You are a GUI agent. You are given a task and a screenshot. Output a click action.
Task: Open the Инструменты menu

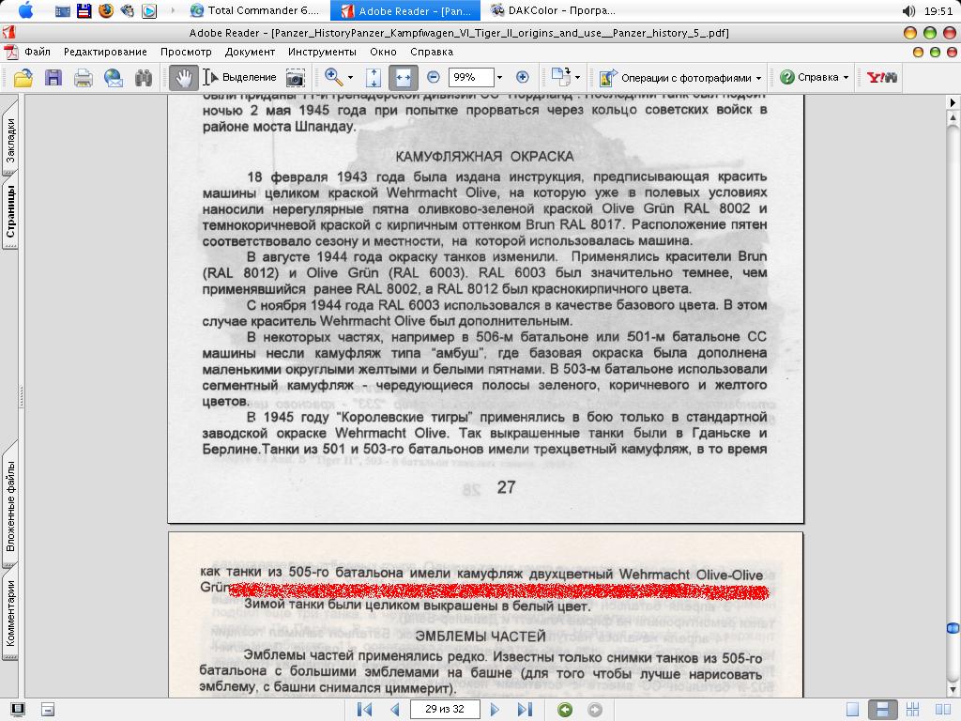click(323, 53)
